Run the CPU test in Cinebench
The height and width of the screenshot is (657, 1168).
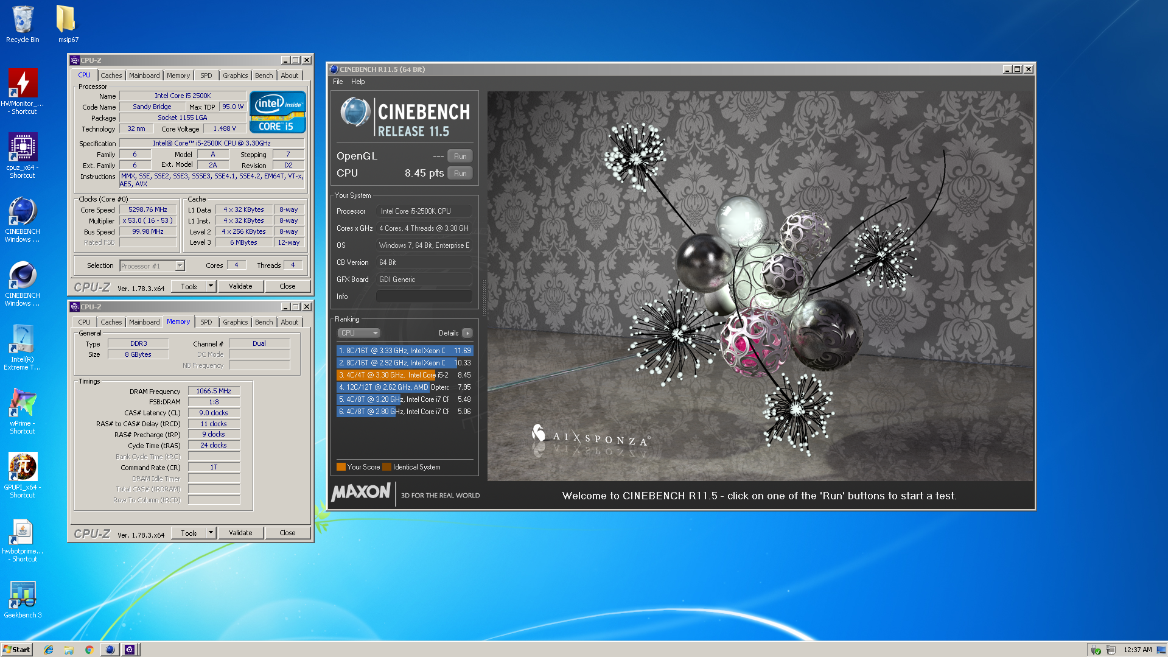tap(460, 174)
